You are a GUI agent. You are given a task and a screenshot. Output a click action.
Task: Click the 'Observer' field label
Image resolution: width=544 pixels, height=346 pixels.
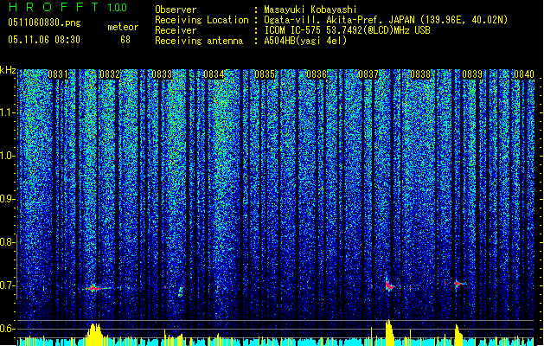[x=176, y=10]
